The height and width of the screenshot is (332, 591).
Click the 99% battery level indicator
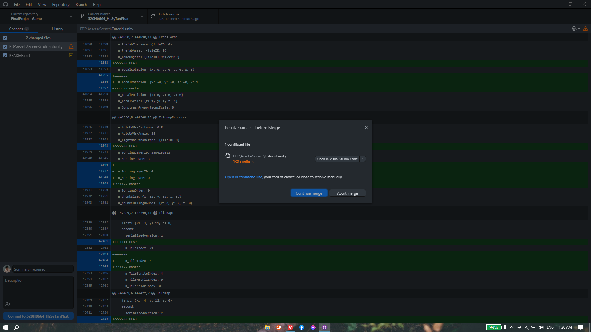coord(493,327)
